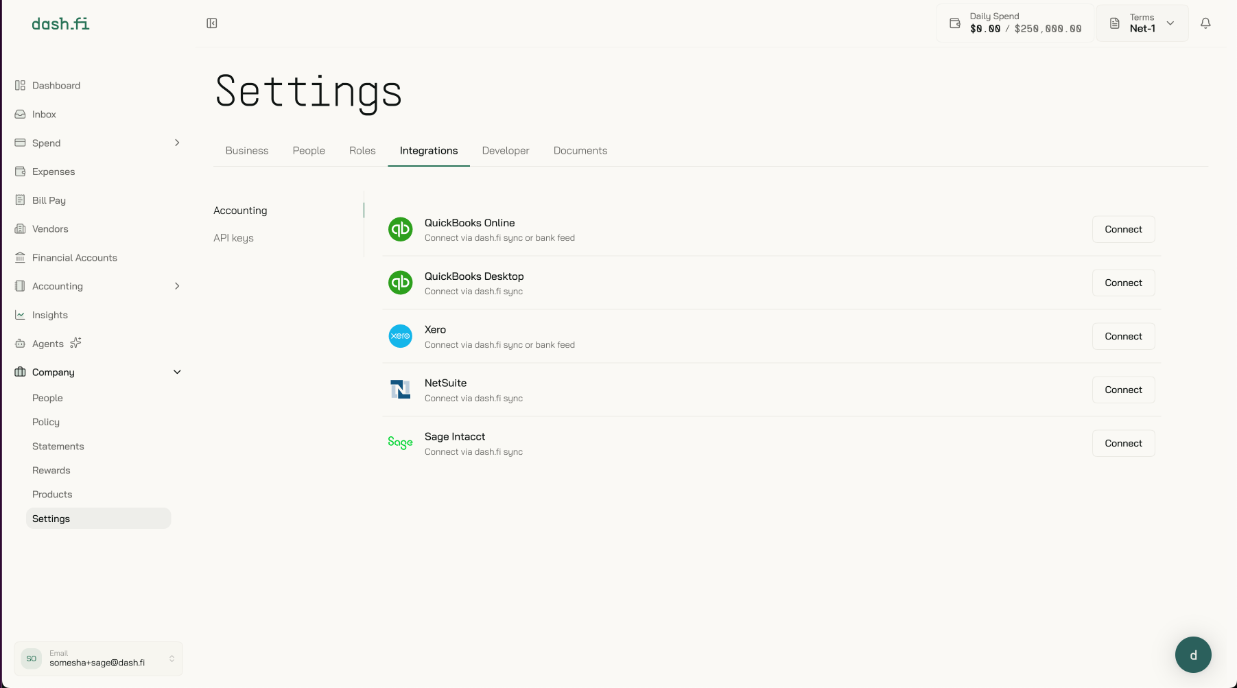Expand the Spend submenu chevron
1237x688 pixels.
click(177, 143)
